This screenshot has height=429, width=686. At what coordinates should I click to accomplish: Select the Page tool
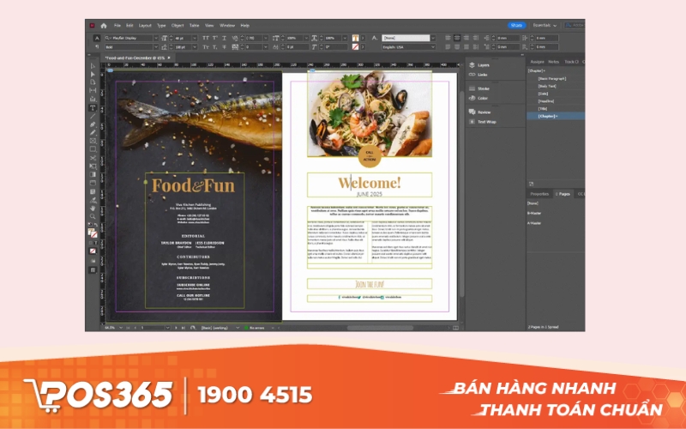(x=93, y=82)
